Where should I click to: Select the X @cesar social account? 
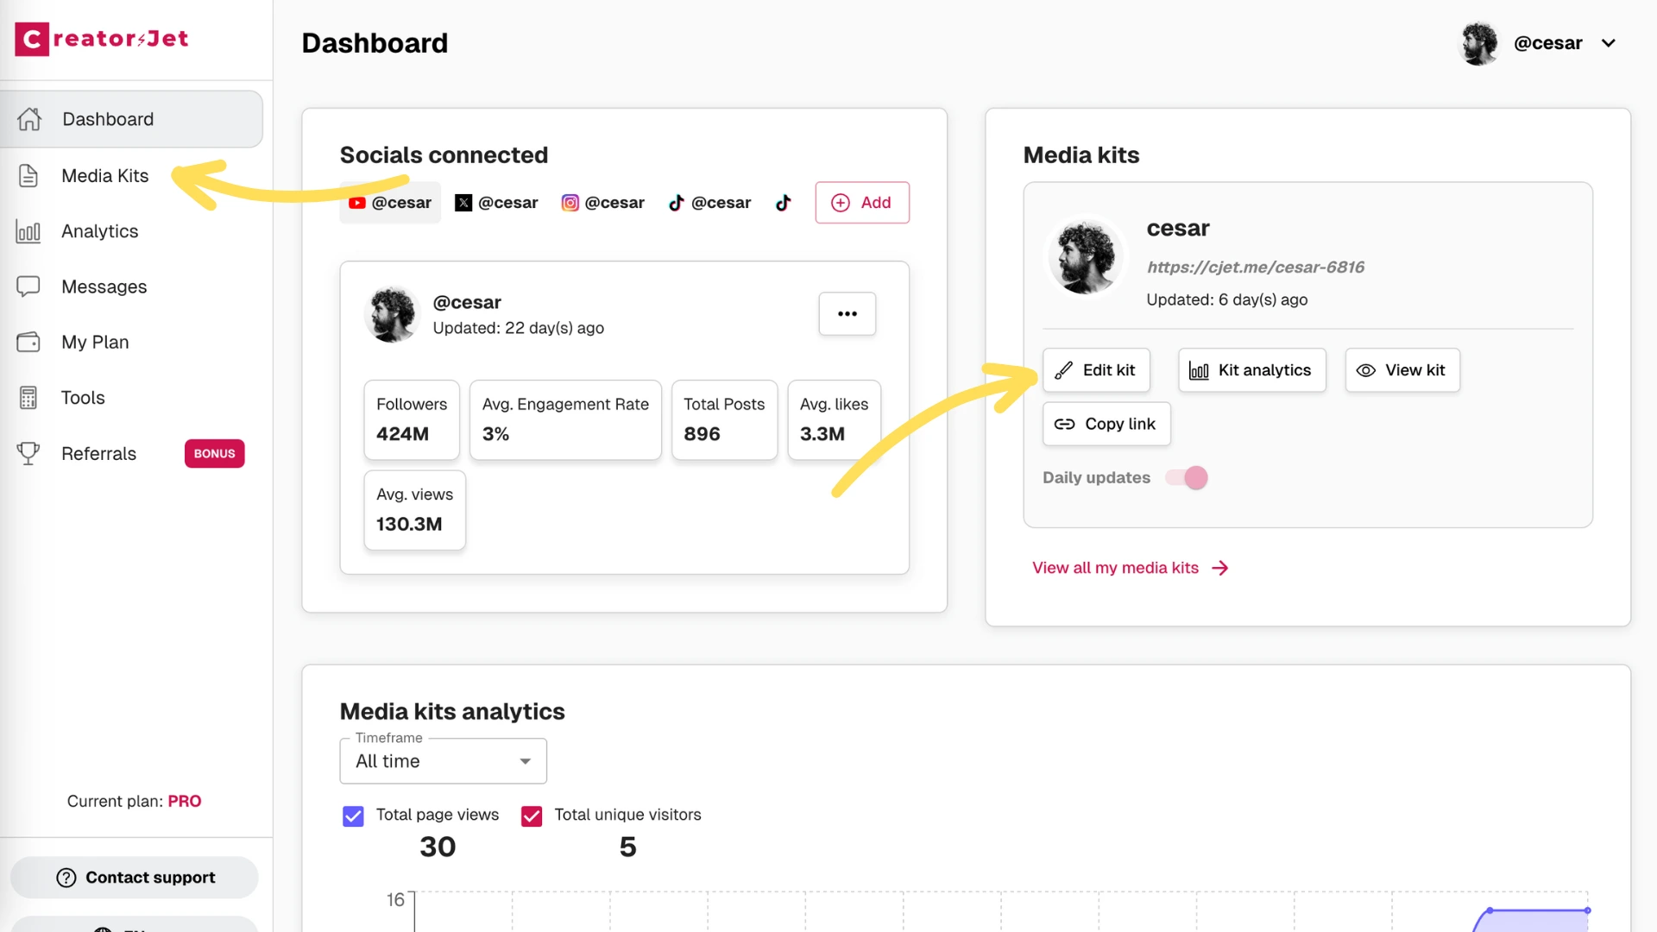497,202
